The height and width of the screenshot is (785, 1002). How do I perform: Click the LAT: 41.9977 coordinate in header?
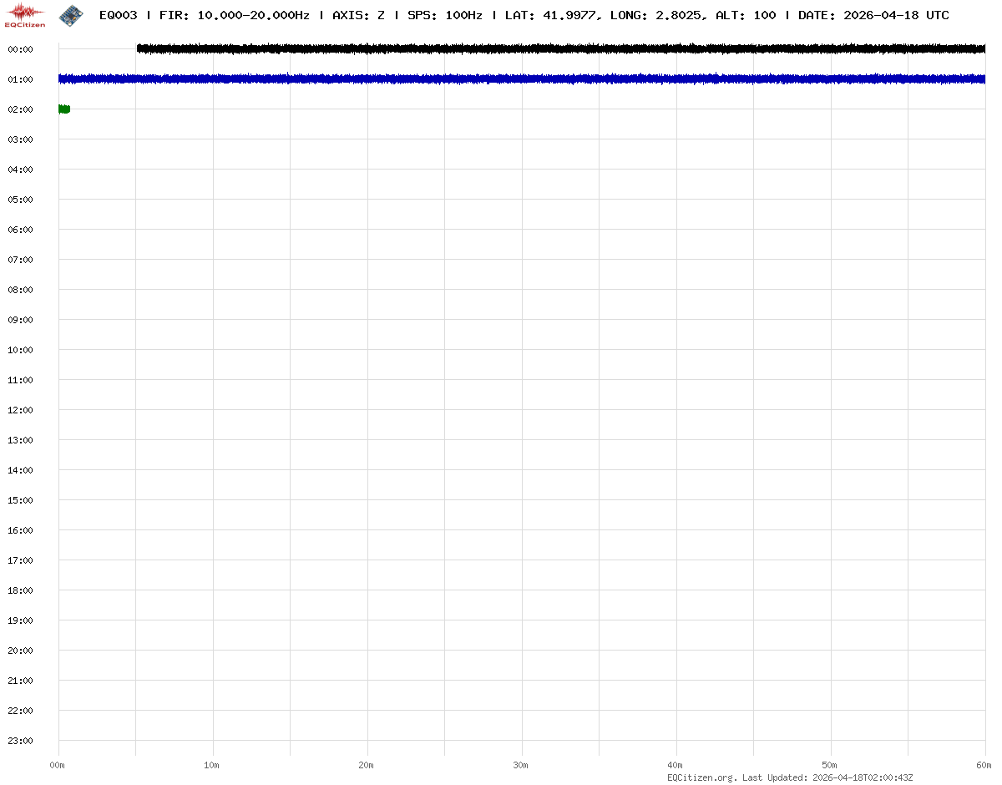(x=553, y=15)
